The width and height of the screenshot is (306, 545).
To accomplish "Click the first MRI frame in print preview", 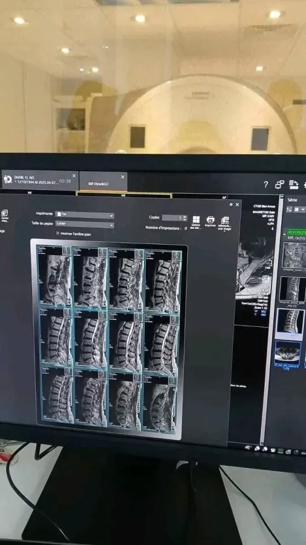I will 56,276.
